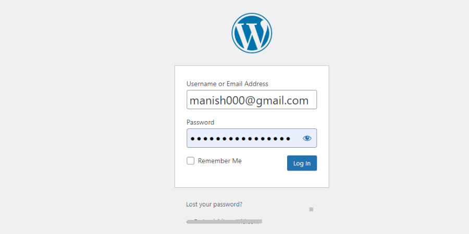
Task: Click the masked password dots
Action: click(x=240, y=138)
